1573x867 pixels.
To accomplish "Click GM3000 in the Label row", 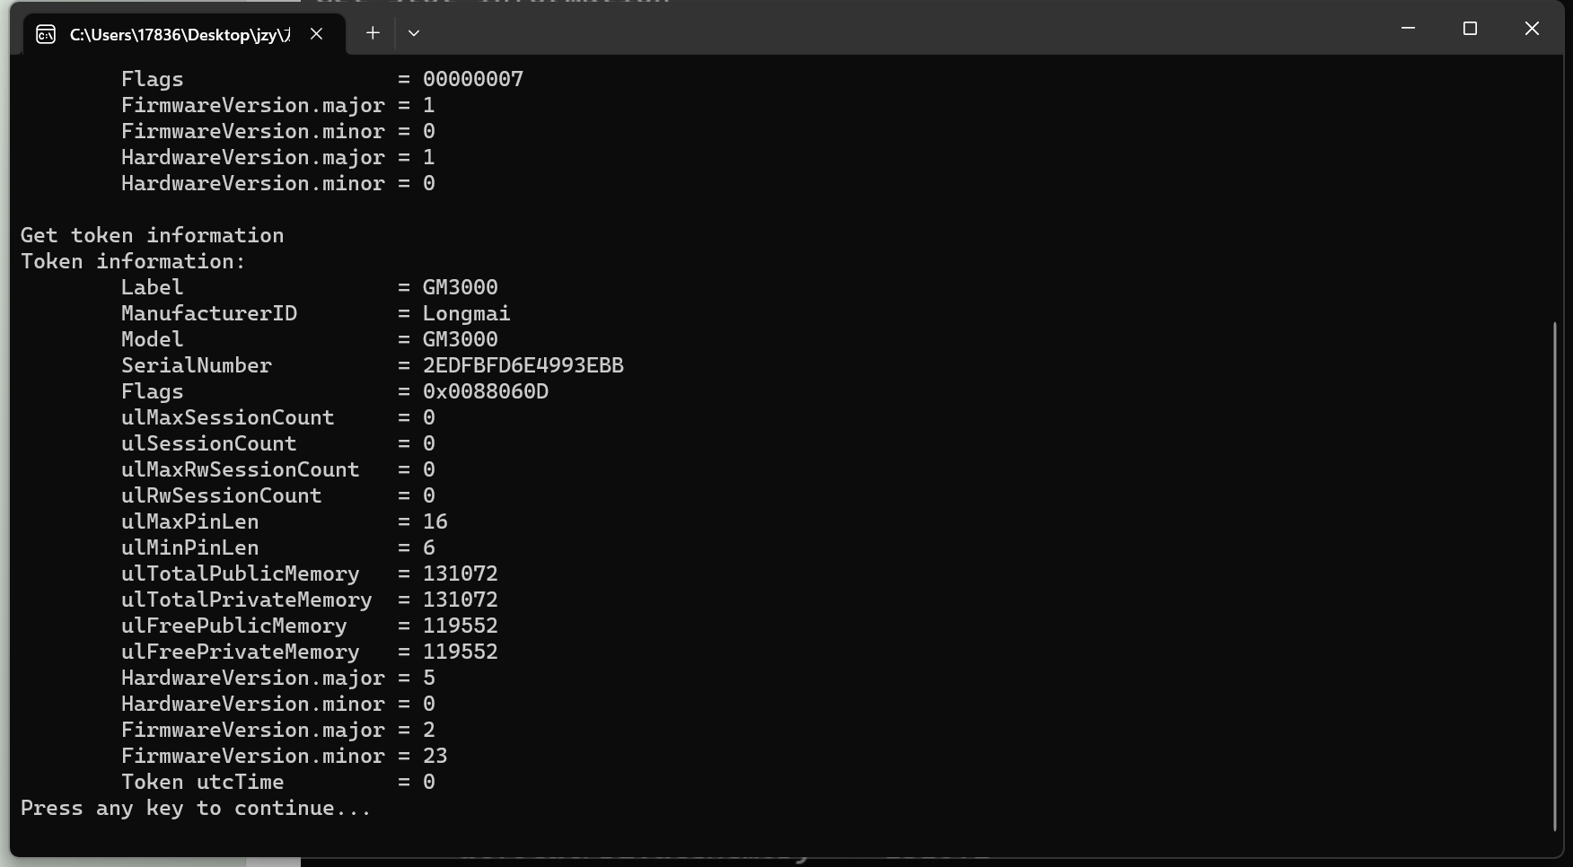I will 461,287.
